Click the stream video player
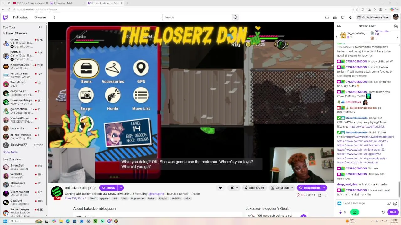The height and width of the screenshot is (225, 401). (x=190, y=102)
